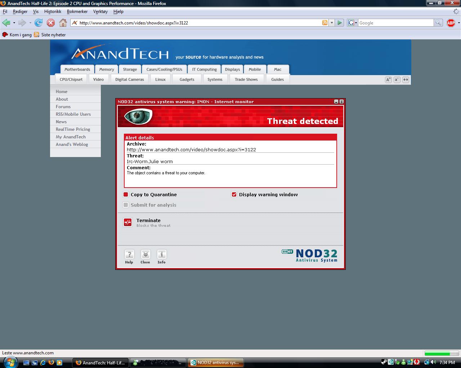461x368 pixels.
Task: Launch Windows Media Player from Quick Launch
Action: point(59,363)
